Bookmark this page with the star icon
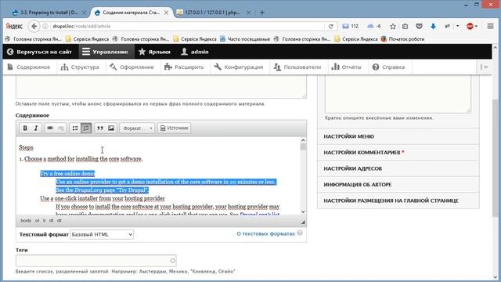This screenshot has height=282, width=501. point(393,26)
